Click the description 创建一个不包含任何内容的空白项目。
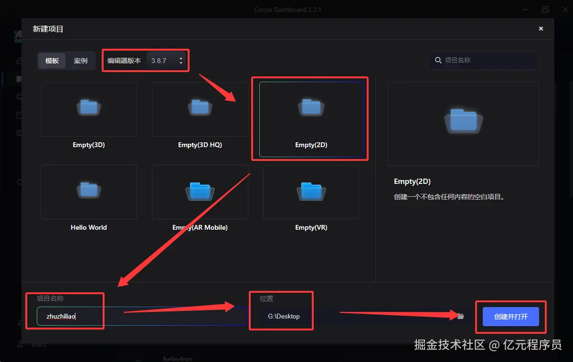573x362 pixels. click(x=449, y=197)
